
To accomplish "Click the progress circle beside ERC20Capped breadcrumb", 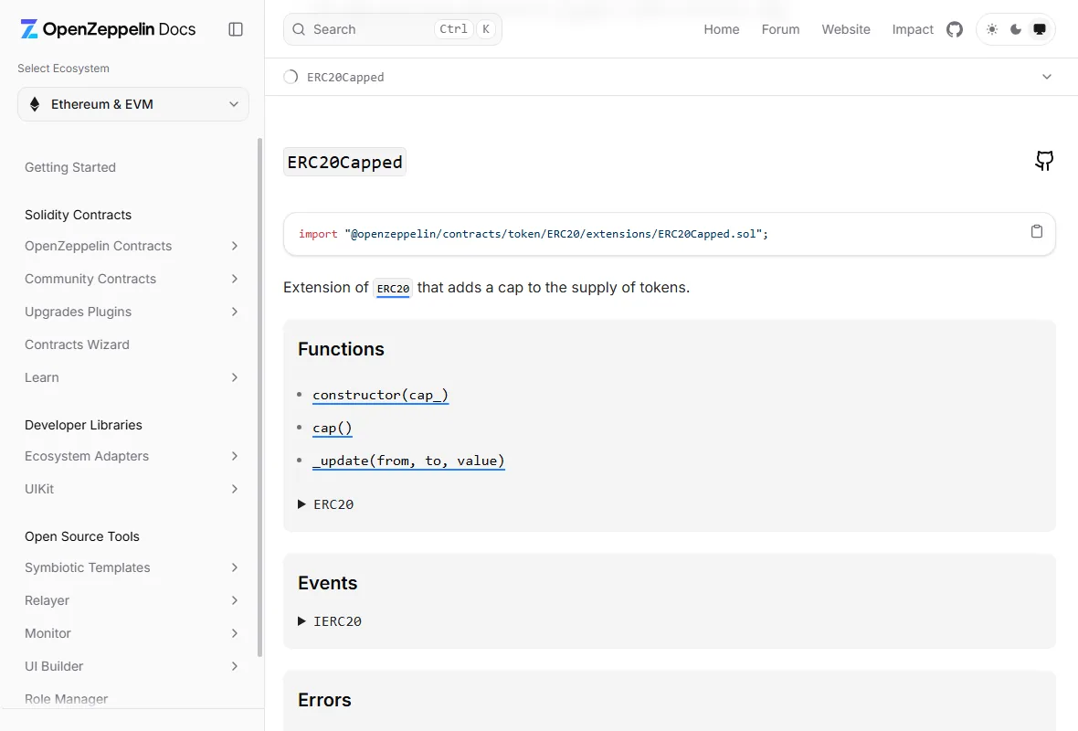I will 291,77.
